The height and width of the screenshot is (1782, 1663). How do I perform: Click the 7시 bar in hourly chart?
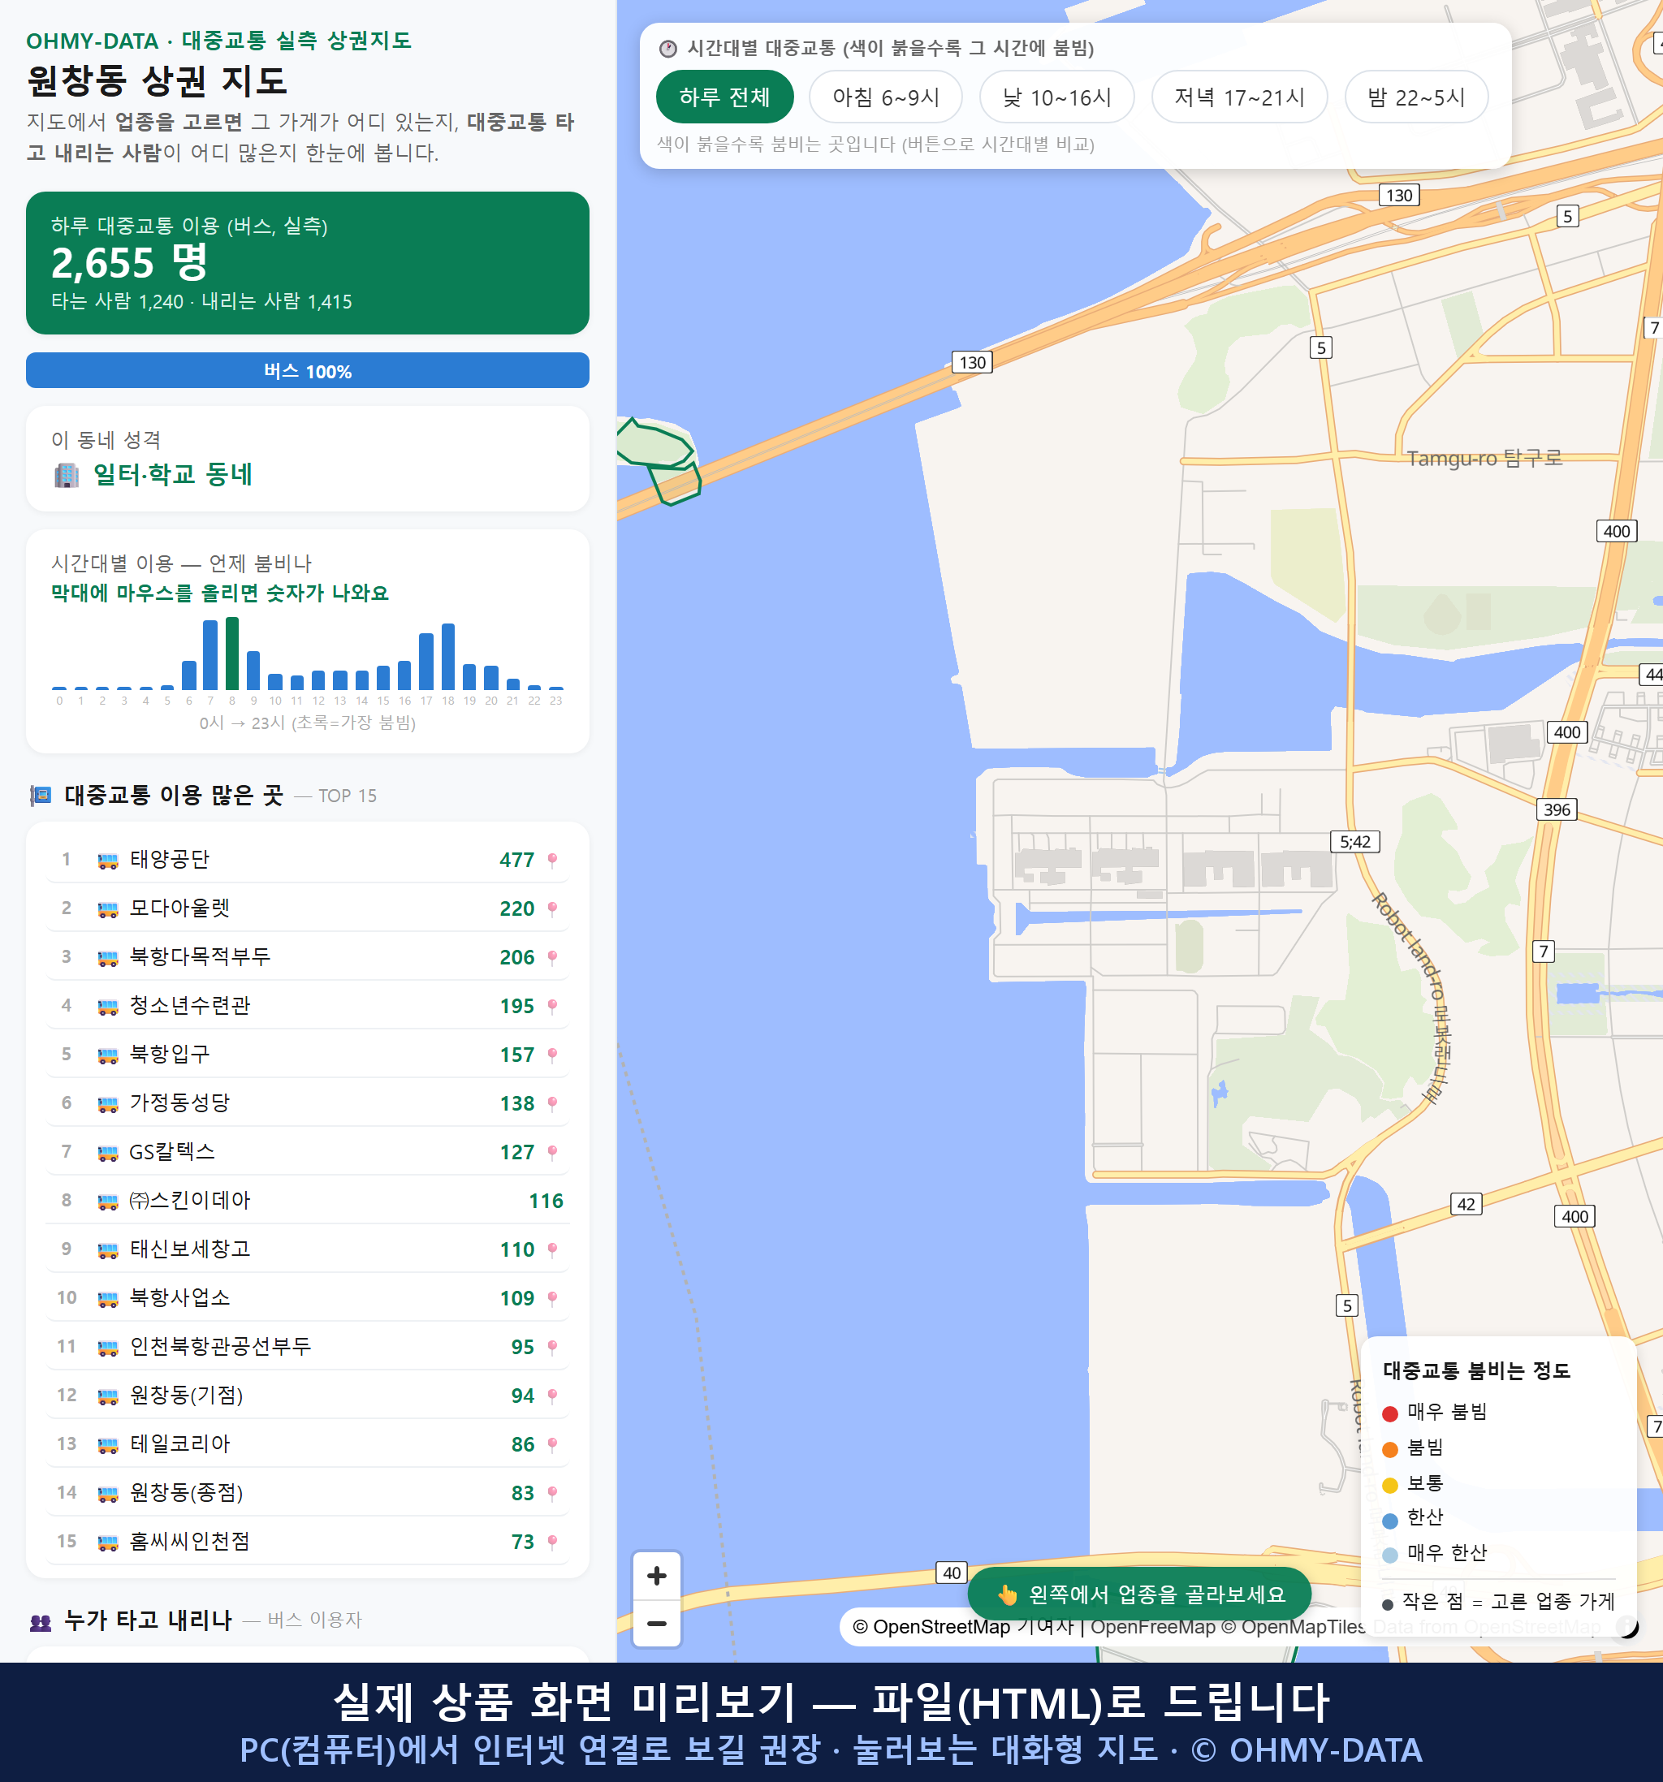point(210,655)
